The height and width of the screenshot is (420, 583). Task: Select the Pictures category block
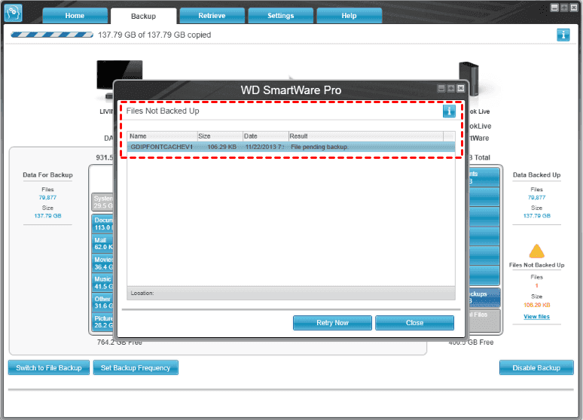102,322
